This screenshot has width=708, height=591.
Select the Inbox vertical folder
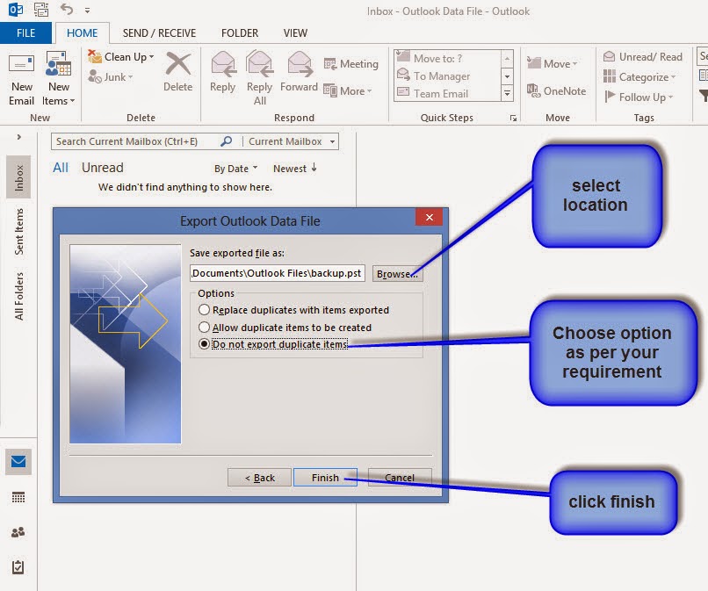[x=18, y=177]
